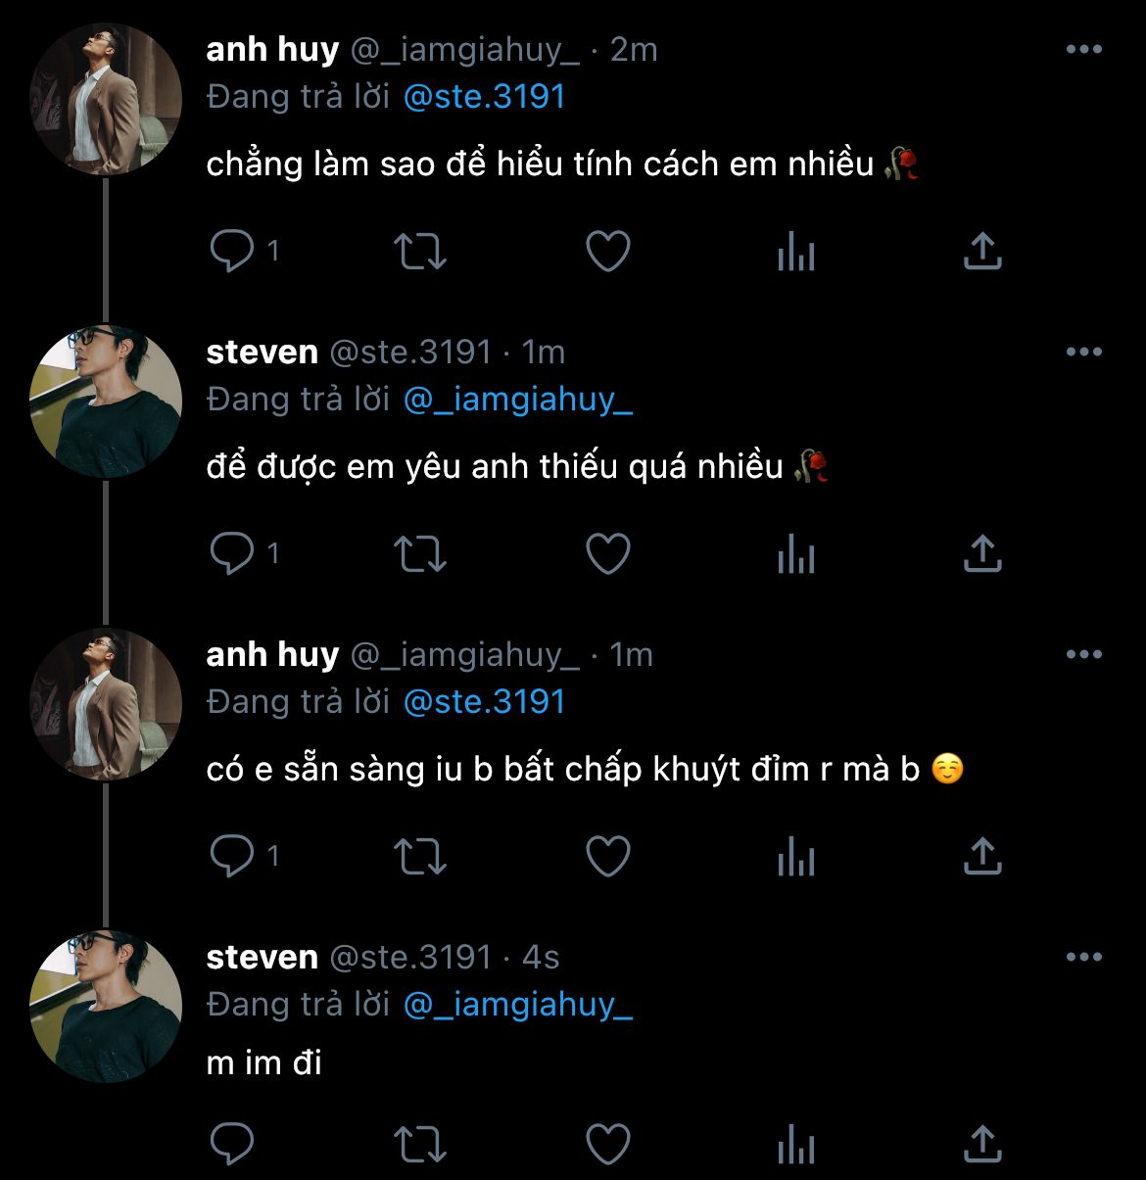Viewport: 1146px width, 1180px height.
Task: Retweet steven's 'để được em yêu' tweet
Action: click(420, 554)
